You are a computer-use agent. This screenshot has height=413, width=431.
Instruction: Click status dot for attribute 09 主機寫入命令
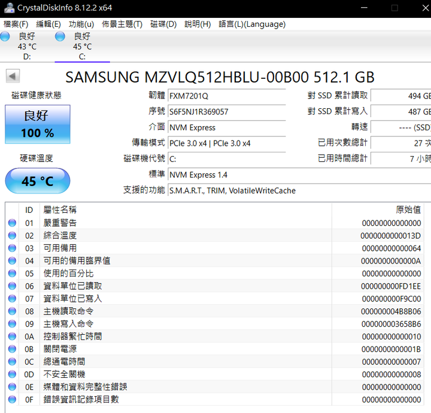(x=12, y=324)
